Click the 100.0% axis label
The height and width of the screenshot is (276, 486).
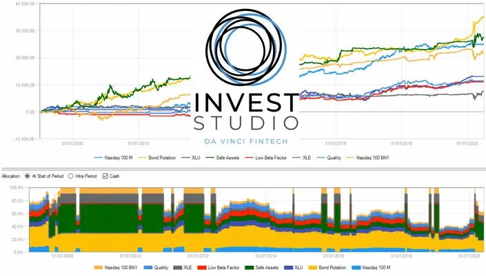coord(17,187)
